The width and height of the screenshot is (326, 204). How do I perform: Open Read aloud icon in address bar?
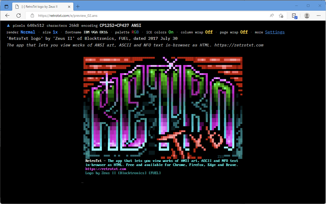click(x=272, y=16)
